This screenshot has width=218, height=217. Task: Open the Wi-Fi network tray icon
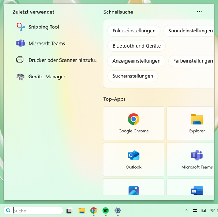(x=213, y=211)
